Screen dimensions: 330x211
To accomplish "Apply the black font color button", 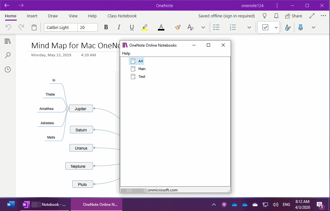I will click(161, 27).
